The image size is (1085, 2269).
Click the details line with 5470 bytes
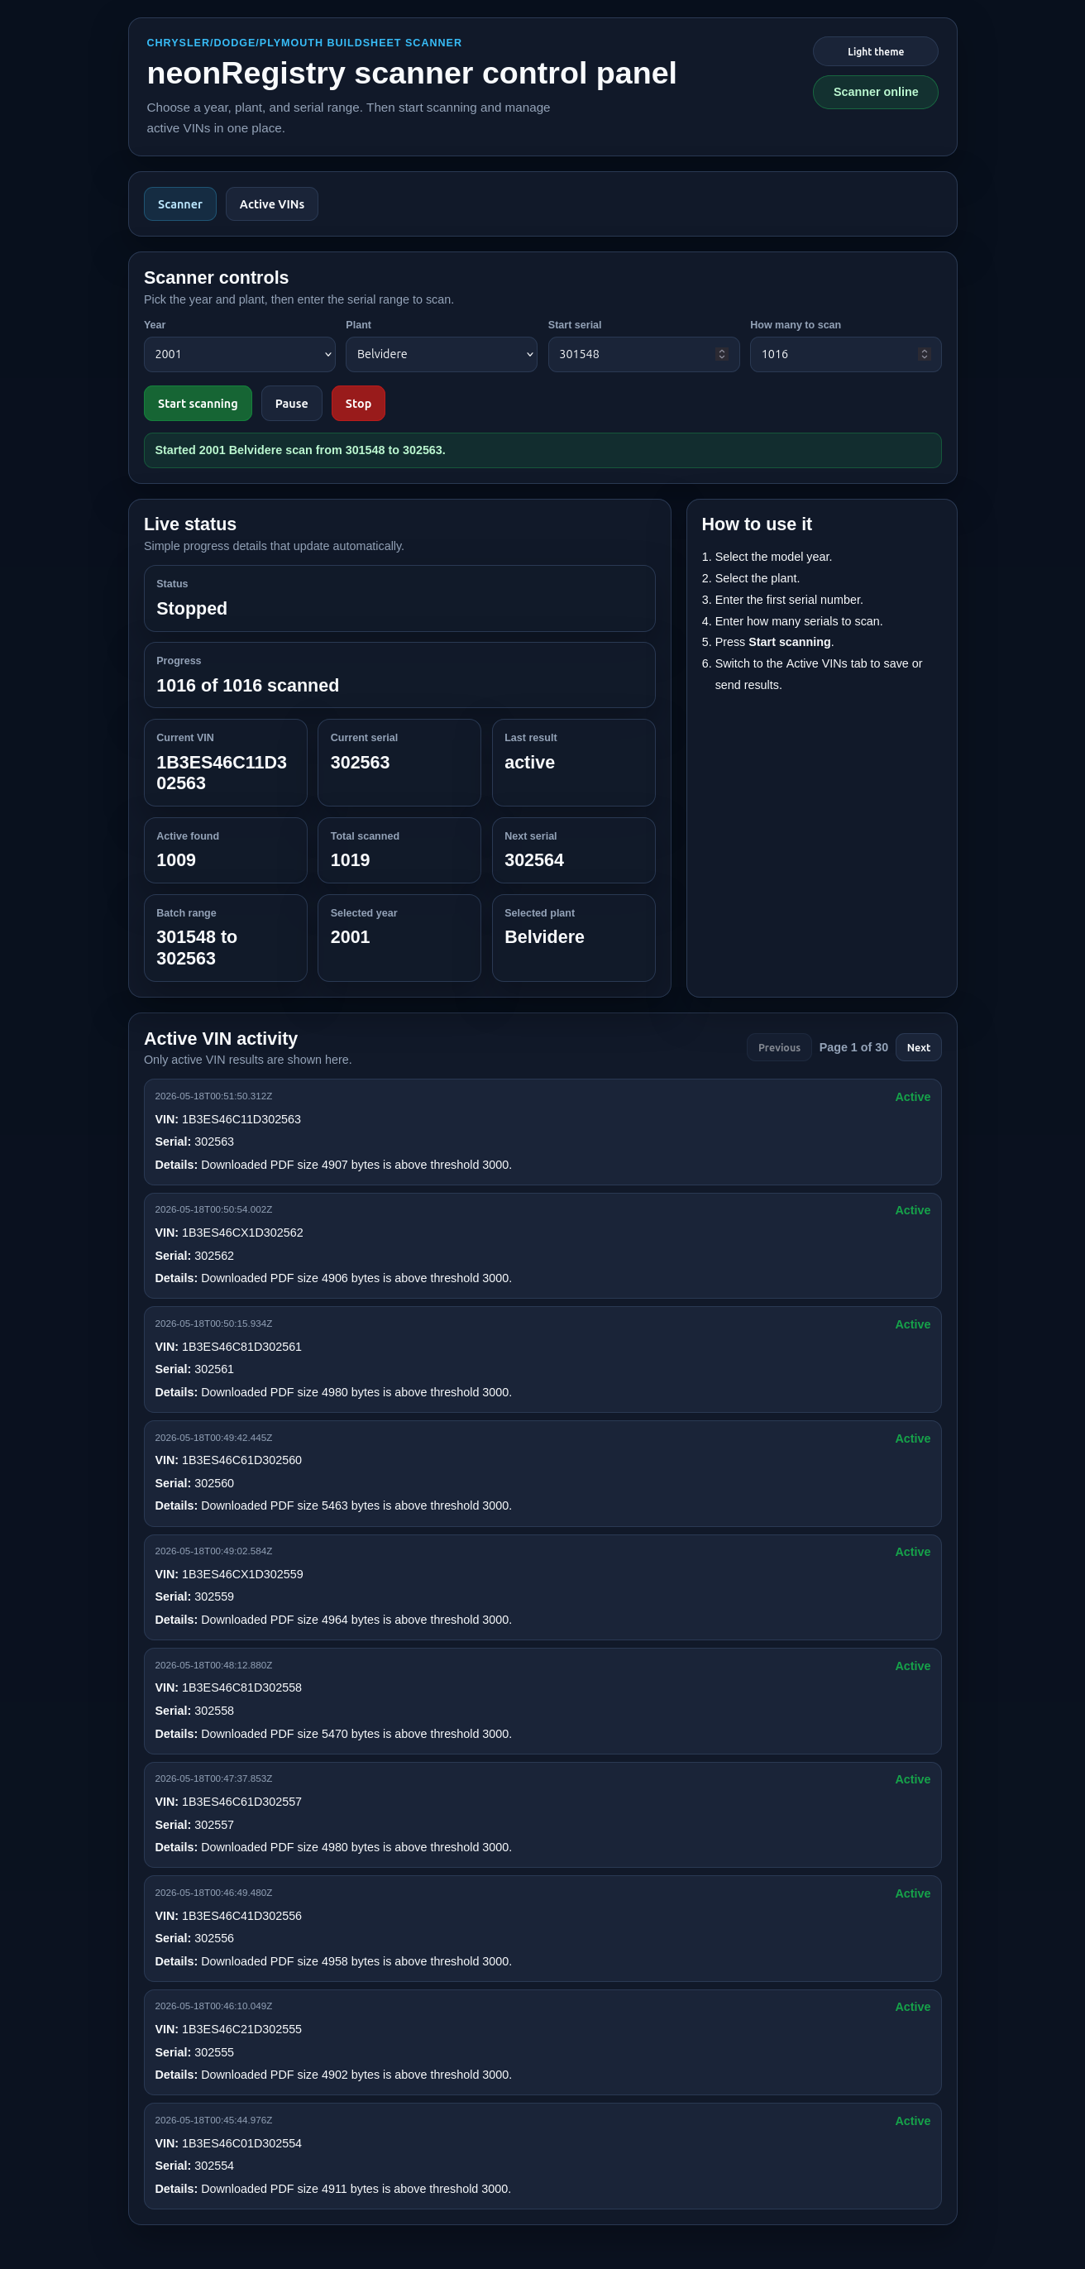(333, 1735)
